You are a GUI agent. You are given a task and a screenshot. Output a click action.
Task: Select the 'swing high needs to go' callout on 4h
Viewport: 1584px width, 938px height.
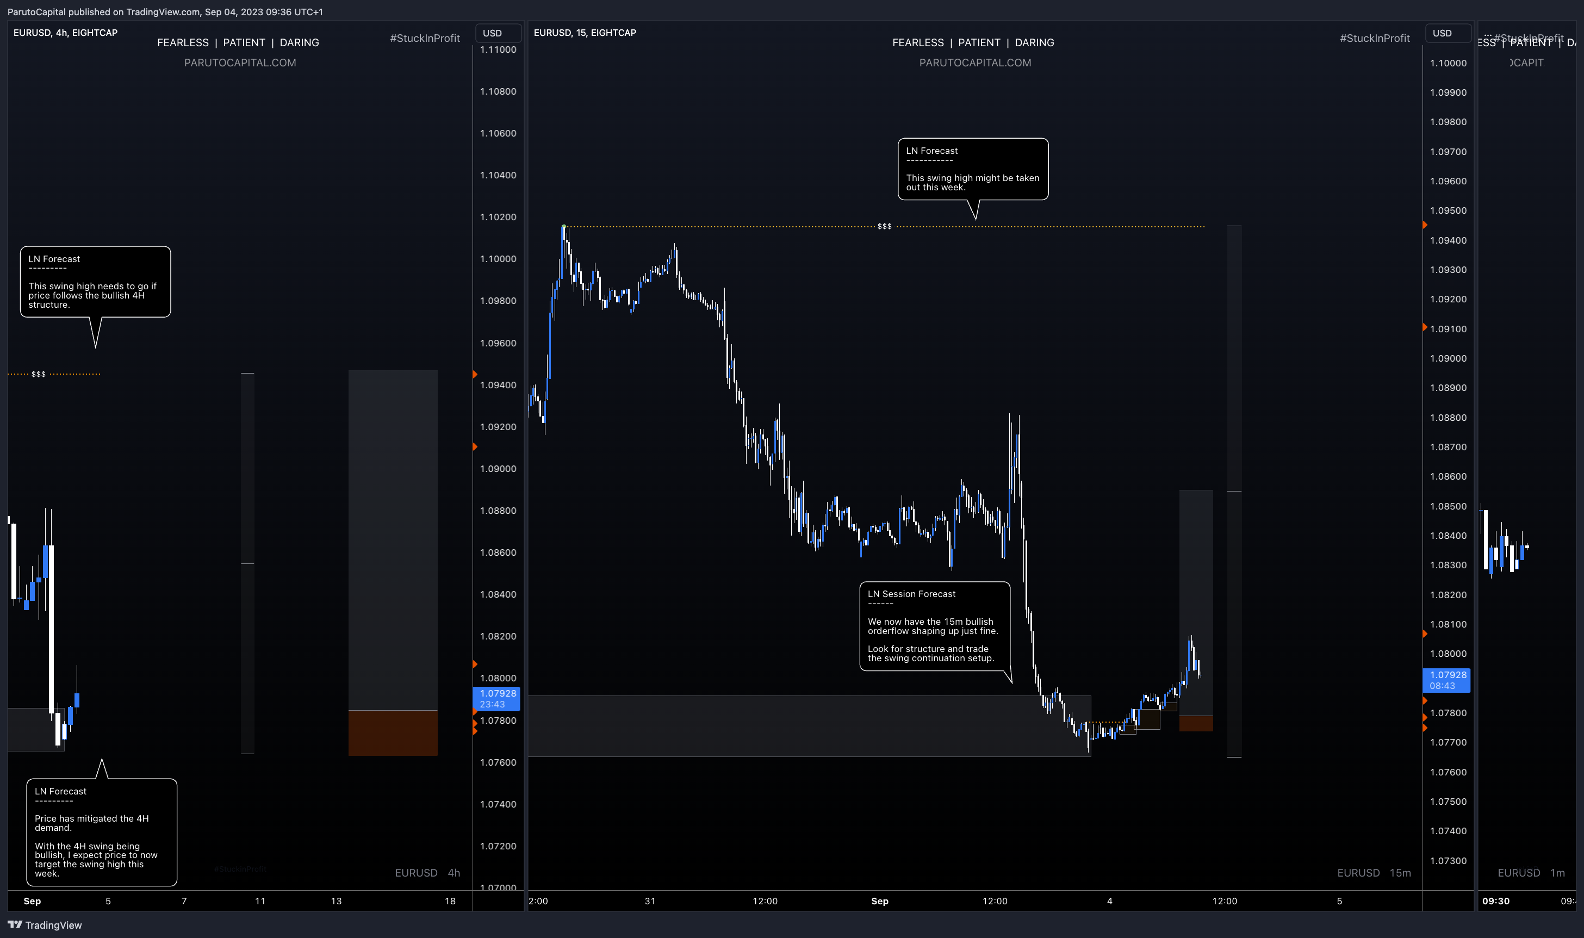click(96, 282)
